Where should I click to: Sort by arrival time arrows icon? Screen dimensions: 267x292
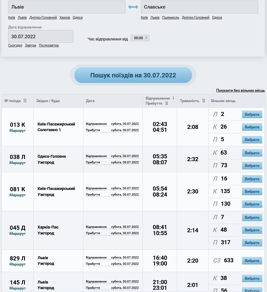click(x=167, y=103)
